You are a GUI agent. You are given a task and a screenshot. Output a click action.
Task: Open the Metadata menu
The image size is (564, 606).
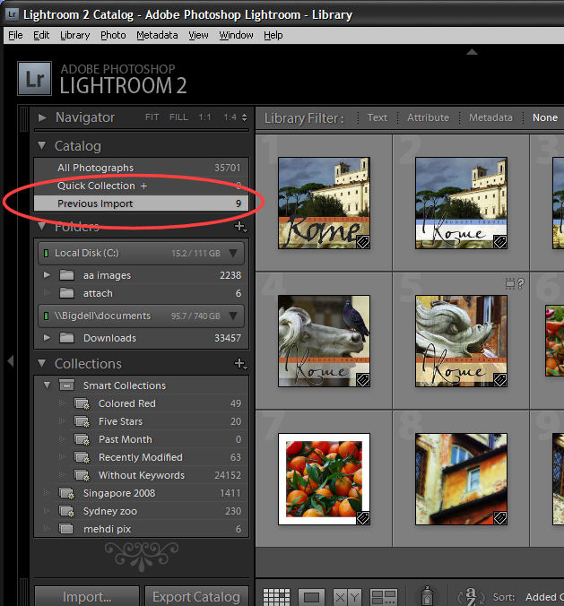click(157, 35)
